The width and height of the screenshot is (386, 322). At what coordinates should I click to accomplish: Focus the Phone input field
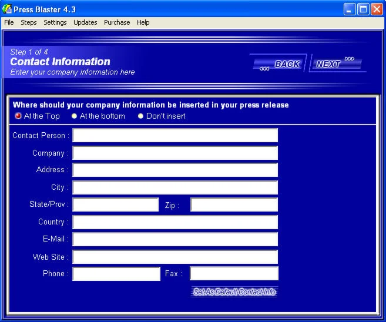(116, 274)
